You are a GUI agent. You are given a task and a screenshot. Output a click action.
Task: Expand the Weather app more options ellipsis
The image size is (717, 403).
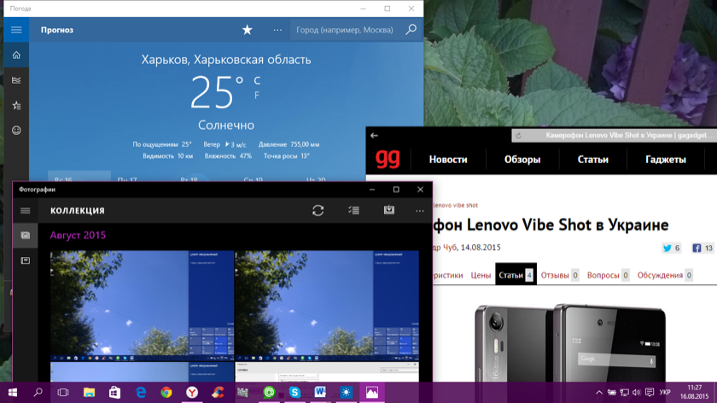(x=277, y=30)
